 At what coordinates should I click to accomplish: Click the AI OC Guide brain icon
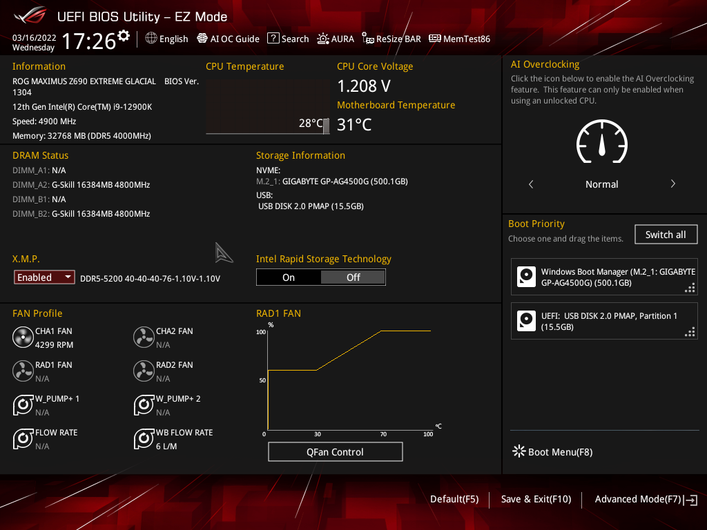(x=202, y=39)
